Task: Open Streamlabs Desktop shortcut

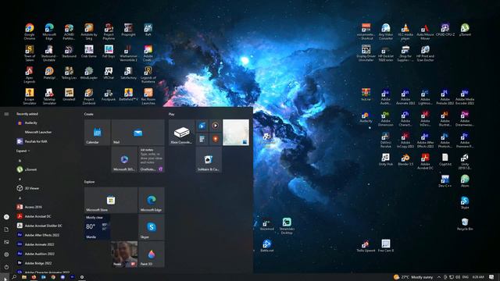Action: click(287, 226)
